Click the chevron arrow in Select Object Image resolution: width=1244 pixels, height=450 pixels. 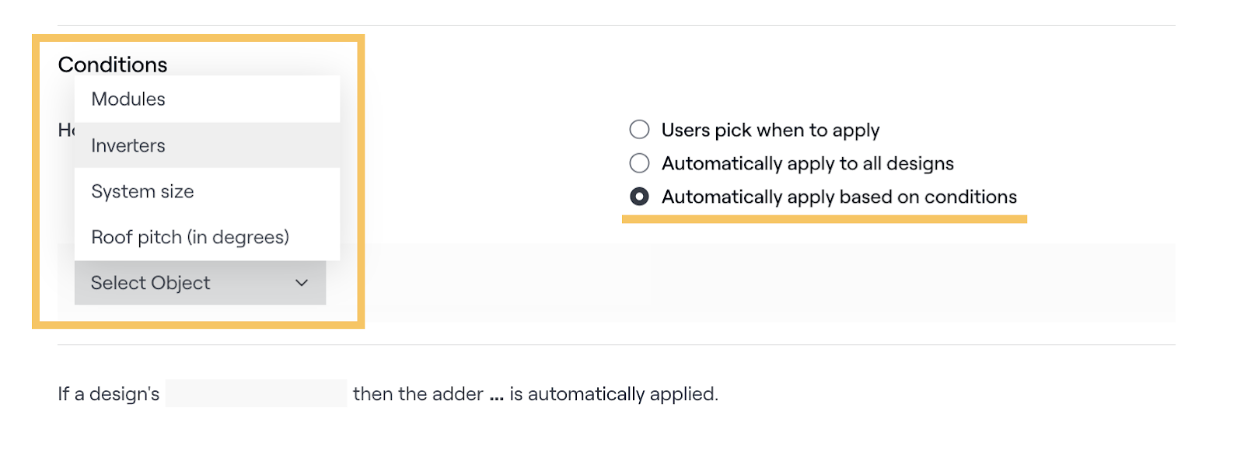coord(302,283)
